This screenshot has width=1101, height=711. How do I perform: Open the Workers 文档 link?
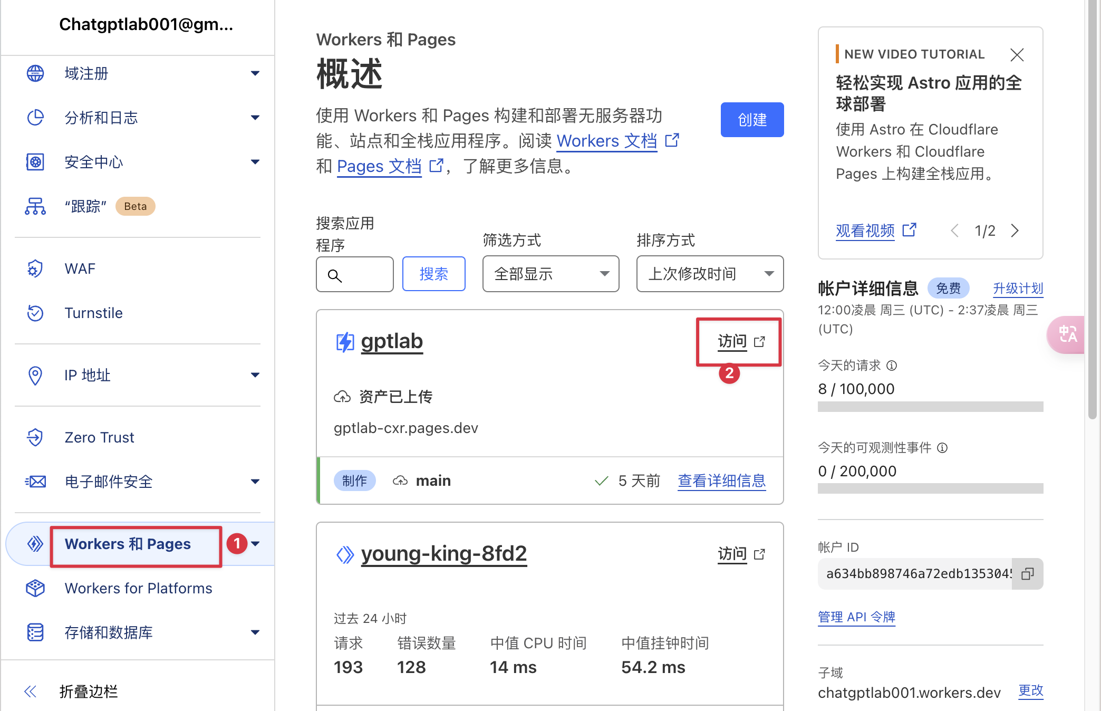[x=607, y=141]
